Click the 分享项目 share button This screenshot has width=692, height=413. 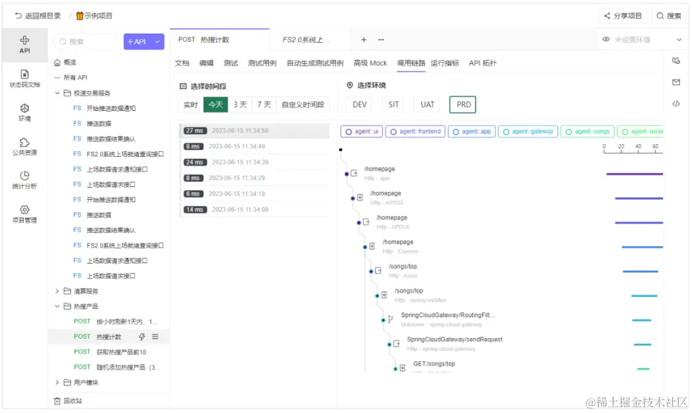tap(623, 16)
